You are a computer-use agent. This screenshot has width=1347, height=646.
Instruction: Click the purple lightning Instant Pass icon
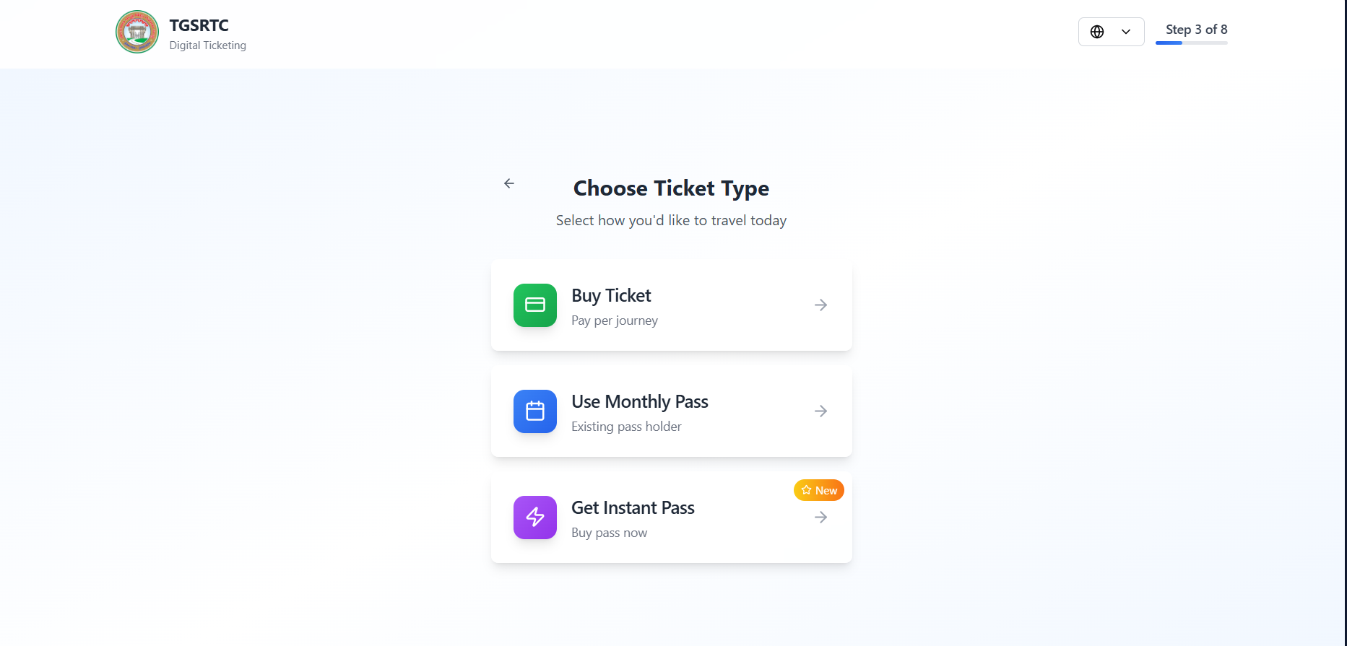click(534, 517)
